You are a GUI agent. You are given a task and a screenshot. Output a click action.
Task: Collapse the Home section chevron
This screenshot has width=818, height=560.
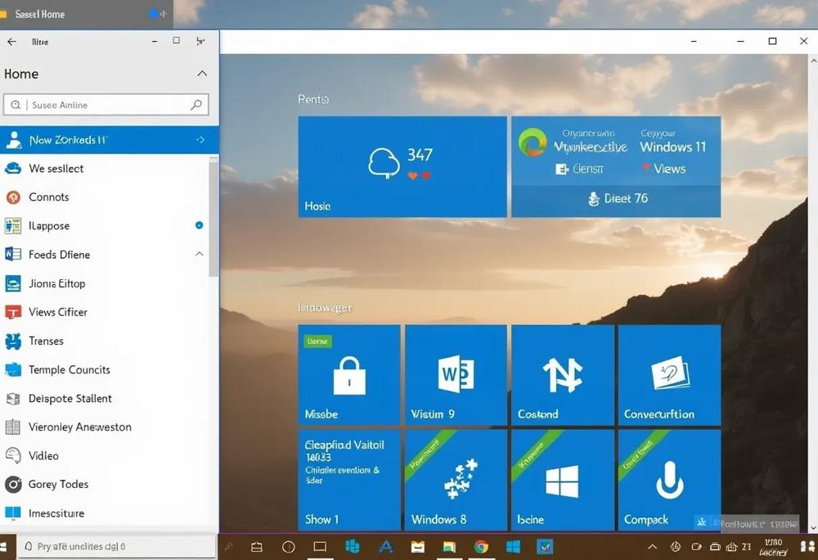click(202, 74)
